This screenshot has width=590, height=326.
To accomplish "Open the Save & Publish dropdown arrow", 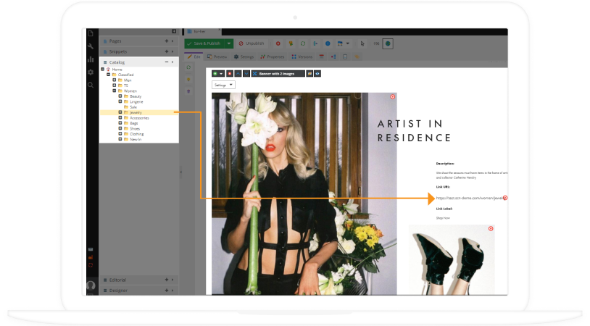I will point(228,43).
